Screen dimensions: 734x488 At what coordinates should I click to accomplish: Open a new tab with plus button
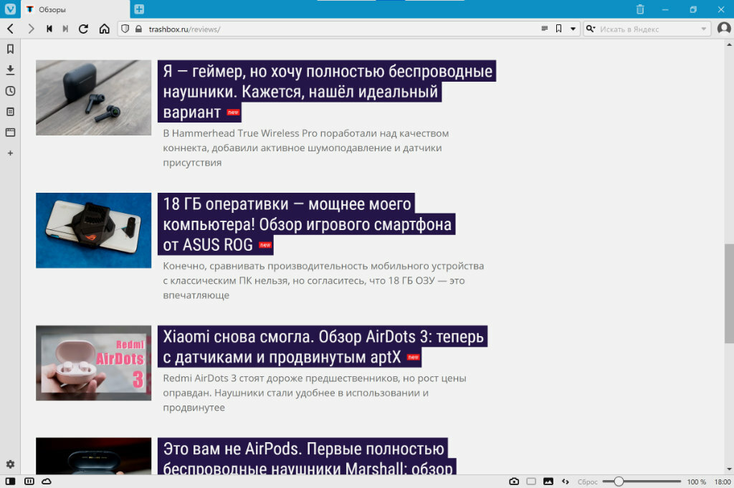[x=139, y=9]
